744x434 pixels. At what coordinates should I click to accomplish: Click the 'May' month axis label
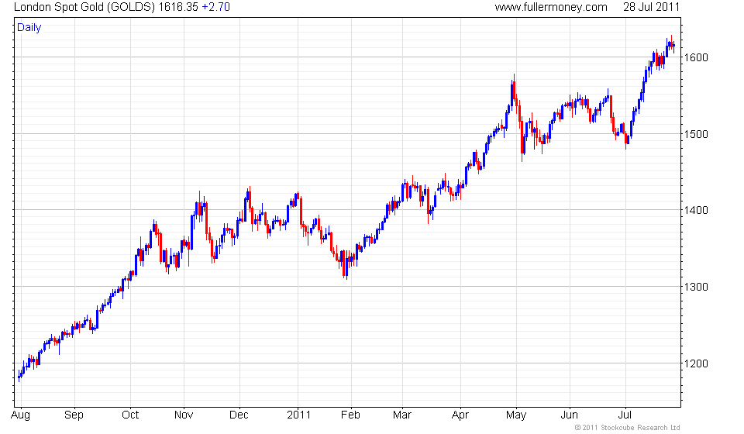[x=516, y=415]
